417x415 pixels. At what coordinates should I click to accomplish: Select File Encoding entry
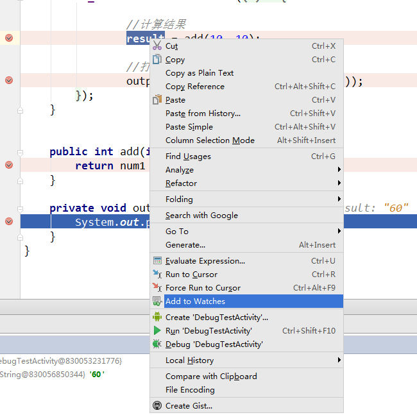pos(246,390)
